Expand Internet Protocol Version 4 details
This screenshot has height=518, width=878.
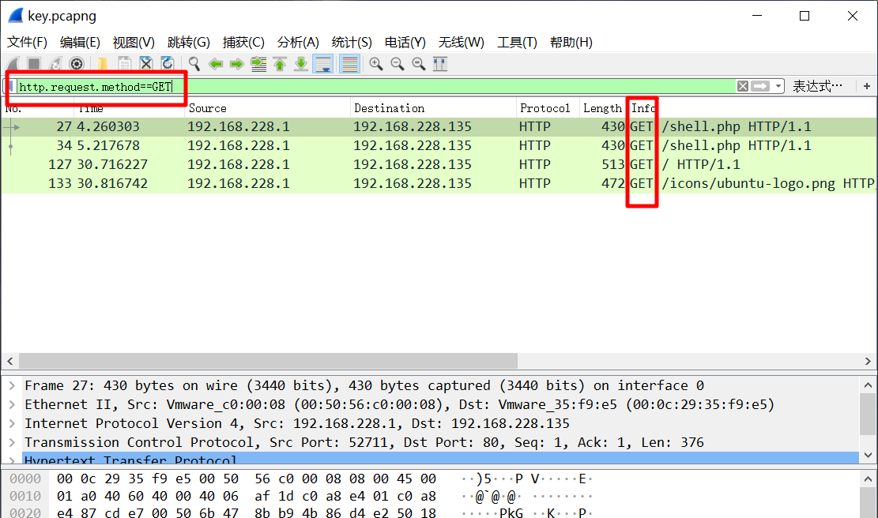[x=12, y=423]
